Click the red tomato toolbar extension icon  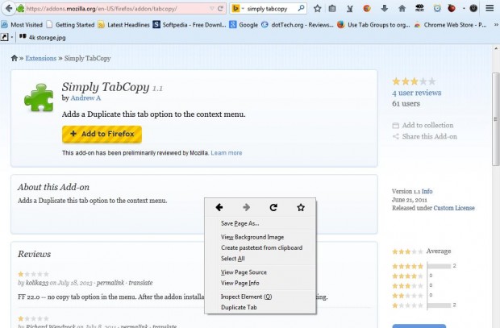pyautogui.click(x=452, y=9)
